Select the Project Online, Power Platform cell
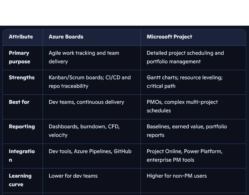Viewport: 249px width, 195px height. [x=184, y=155]
